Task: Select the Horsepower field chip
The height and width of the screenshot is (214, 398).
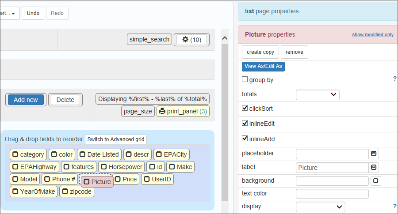Action: (x=121, y=167)
